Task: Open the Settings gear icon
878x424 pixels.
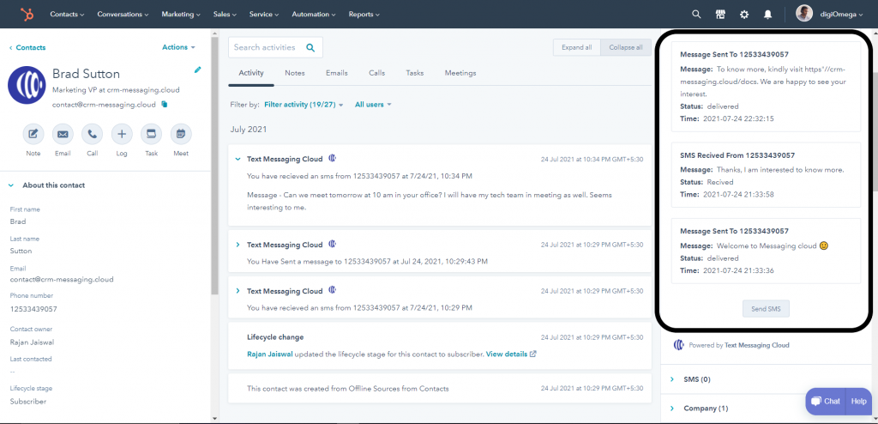Action: [744, 15]
